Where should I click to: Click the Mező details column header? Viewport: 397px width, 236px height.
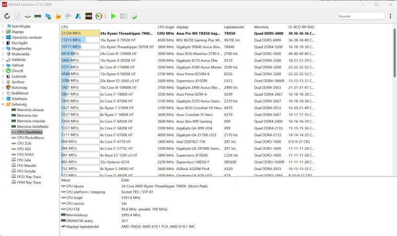(90, 180)
